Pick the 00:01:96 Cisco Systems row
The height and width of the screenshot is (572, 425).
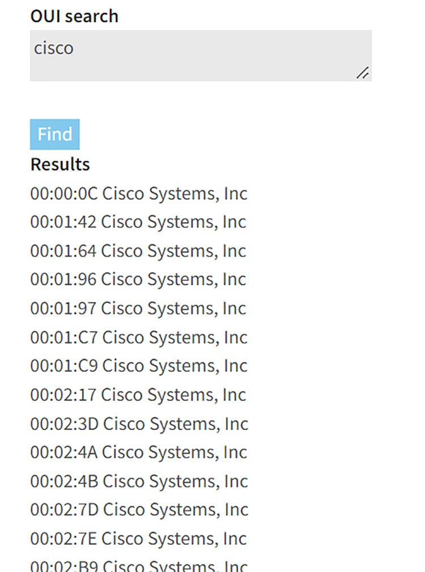tap(138, 279)
